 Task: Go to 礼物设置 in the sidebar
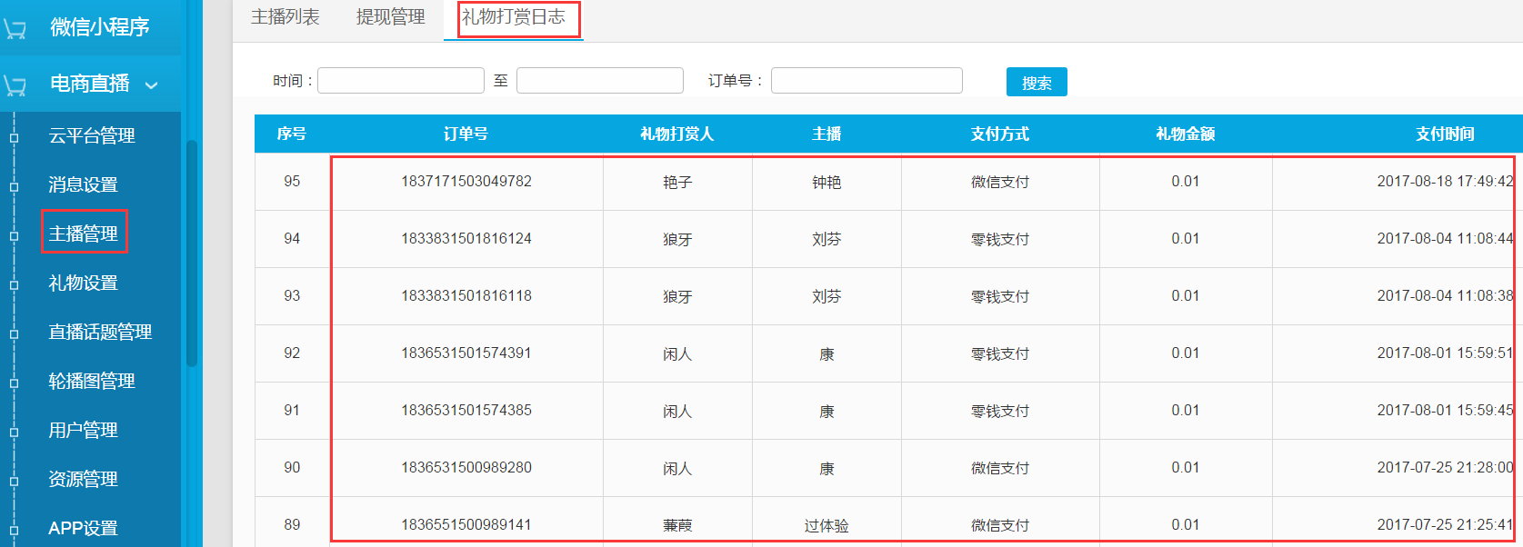[83, 283]
